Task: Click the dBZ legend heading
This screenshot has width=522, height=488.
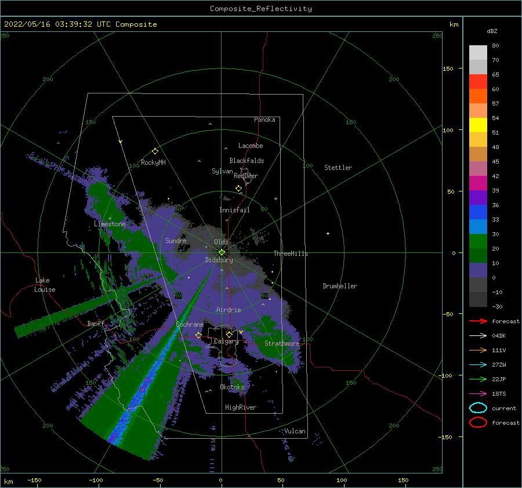Action: point(492,31)
